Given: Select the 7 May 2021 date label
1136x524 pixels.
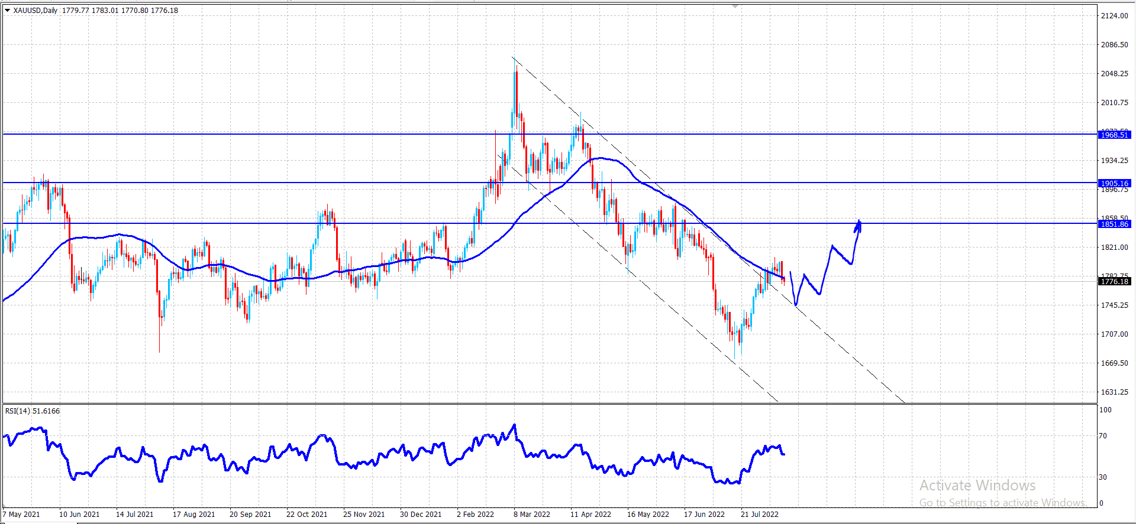Looking at the screenshot, I should (x=21, y=514).
